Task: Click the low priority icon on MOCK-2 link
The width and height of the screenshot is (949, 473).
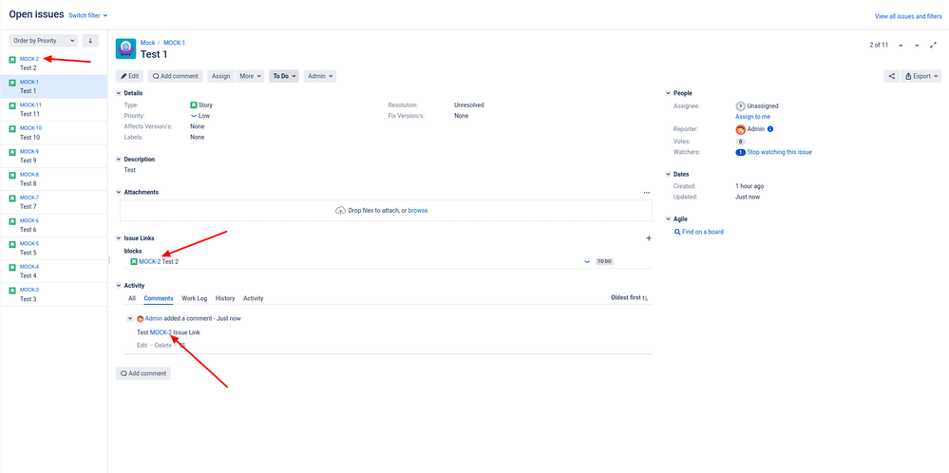Action: tap(586, 262)
